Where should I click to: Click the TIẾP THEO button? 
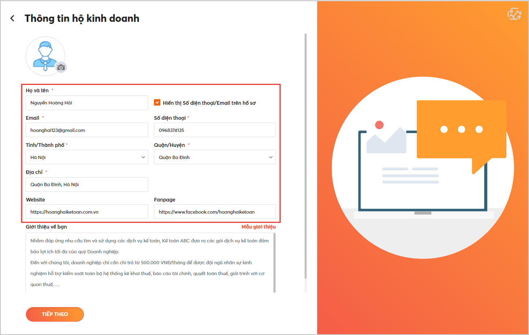tap(55, 314)
